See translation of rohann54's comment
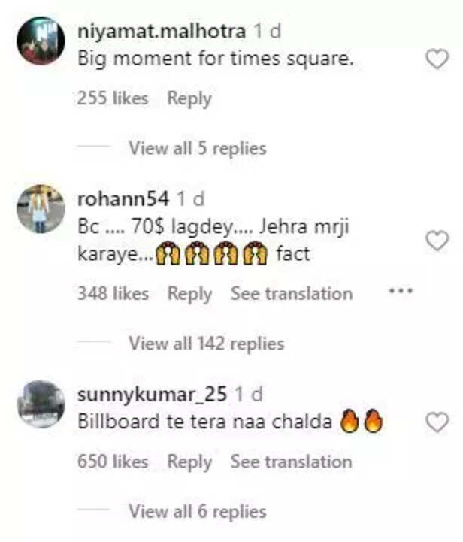The image size is (463, 542). [291, 293]
